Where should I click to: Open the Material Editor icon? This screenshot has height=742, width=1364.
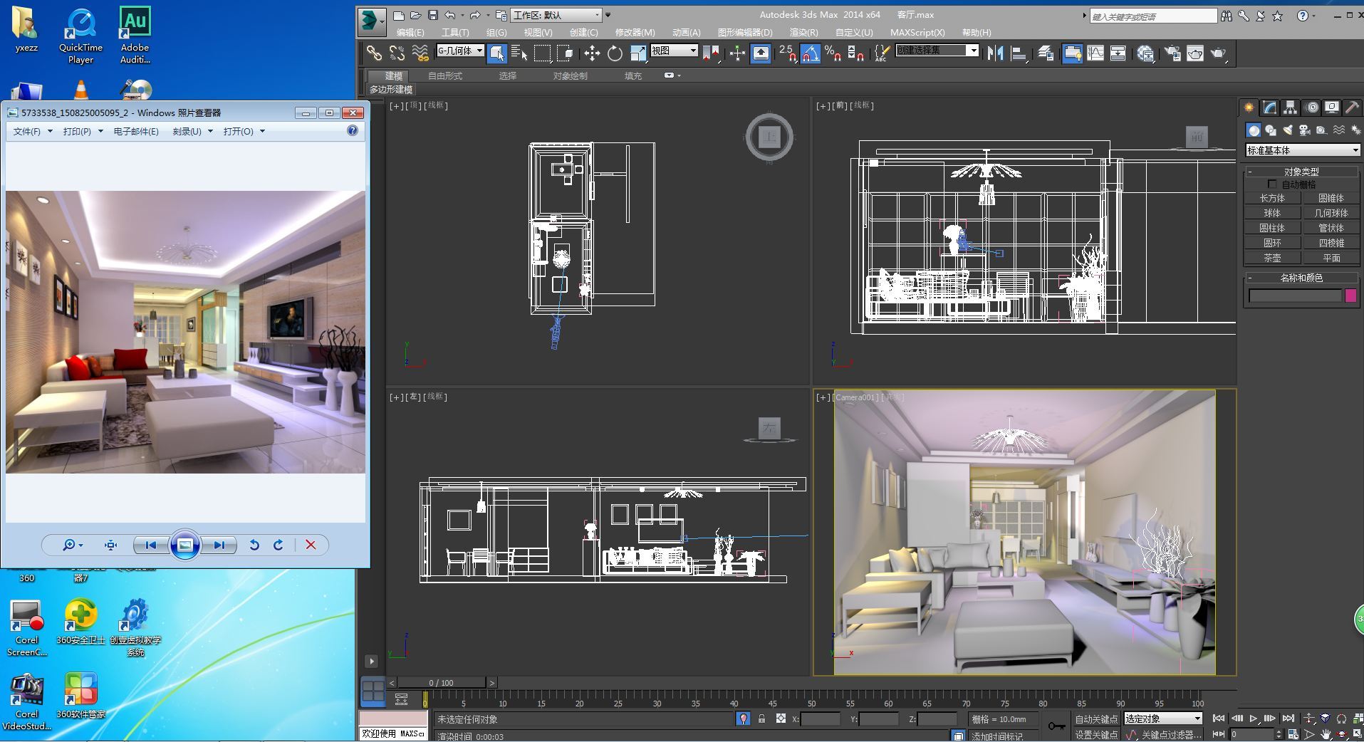(x=1145, y=53)
